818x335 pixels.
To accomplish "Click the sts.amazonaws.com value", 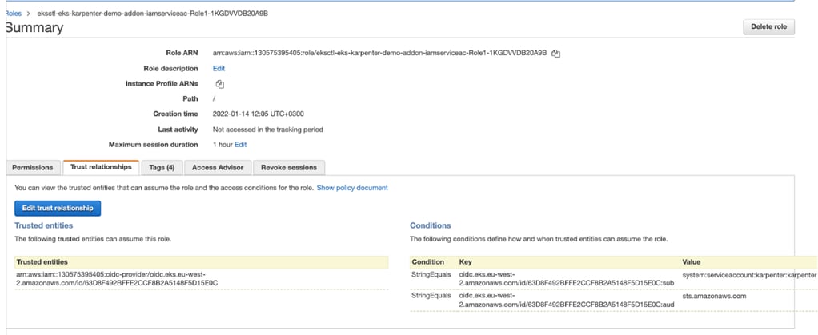I will pyautogui.click(x=714, y=296).
